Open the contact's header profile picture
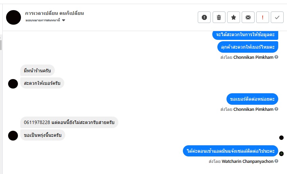This screenshot has width=287, height=174. [x=14, y=18]
